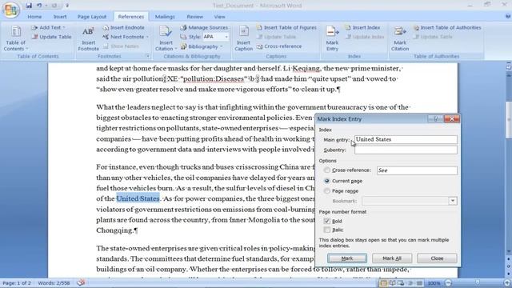
Task: Click Page 1 of 2 status indicator
Action: tap(17, 283)
